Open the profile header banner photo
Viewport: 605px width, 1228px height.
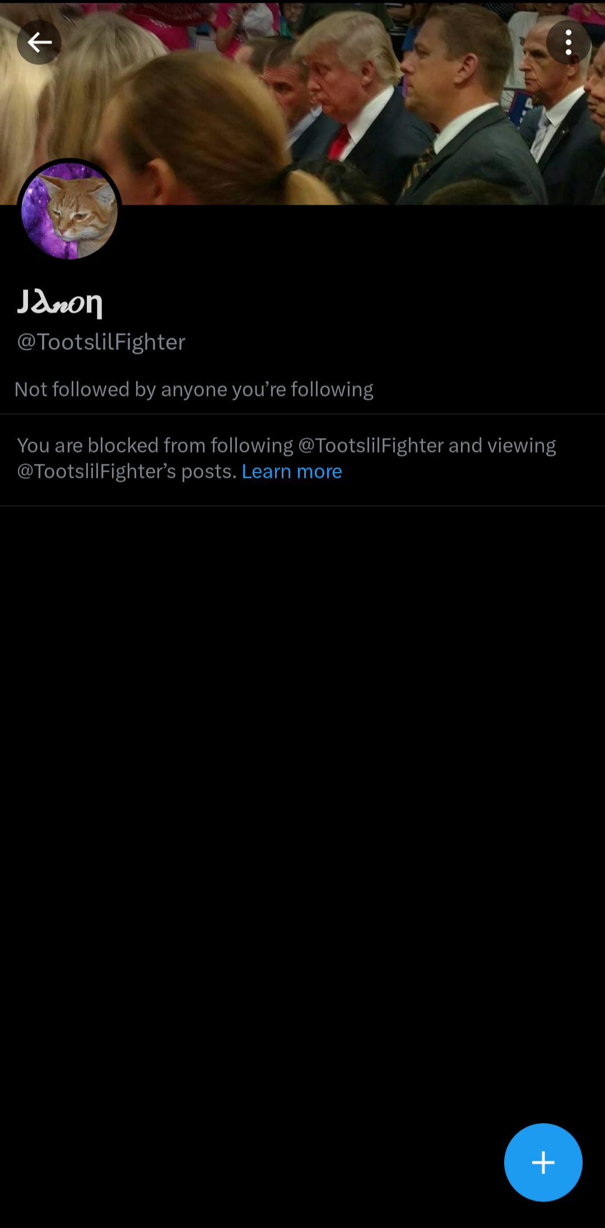point(302,102)
